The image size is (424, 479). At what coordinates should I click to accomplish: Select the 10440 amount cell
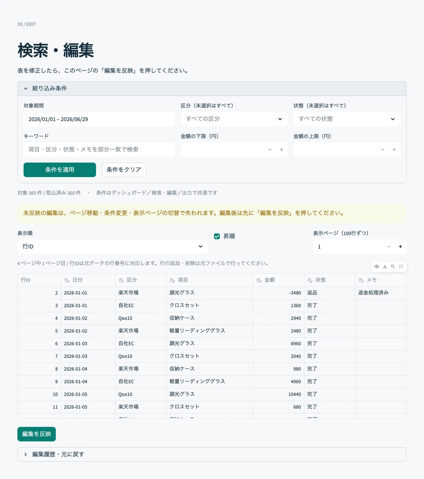click(x=279, y=394)
